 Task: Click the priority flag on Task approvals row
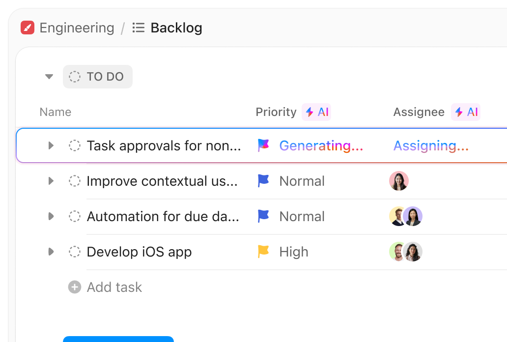click(263, 145)
